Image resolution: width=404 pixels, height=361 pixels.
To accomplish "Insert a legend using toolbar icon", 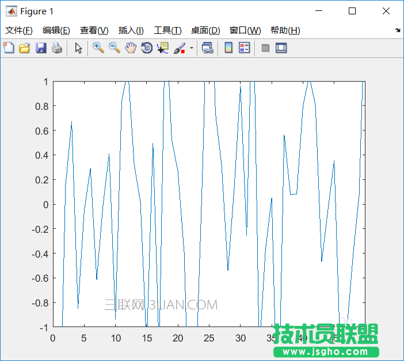I will point(244,48).
